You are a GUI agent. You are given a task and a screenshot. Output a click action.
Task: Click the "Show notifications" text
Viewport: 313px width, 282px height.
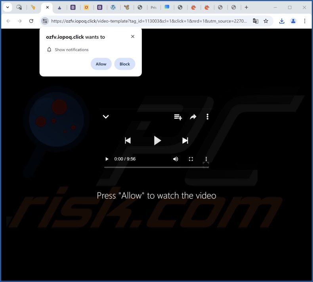click(x=72, y=50)
